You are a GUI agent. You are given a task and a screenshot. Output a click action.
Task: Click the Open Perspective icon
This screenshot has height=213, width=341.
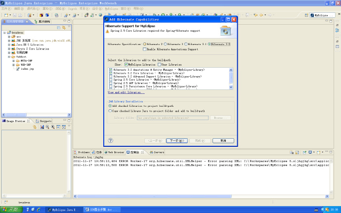tap(306, 15)
